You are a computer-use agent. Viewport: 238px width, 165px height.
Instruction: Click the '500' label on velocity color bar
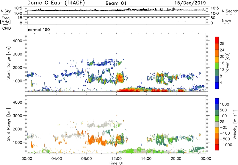[223, 110]
